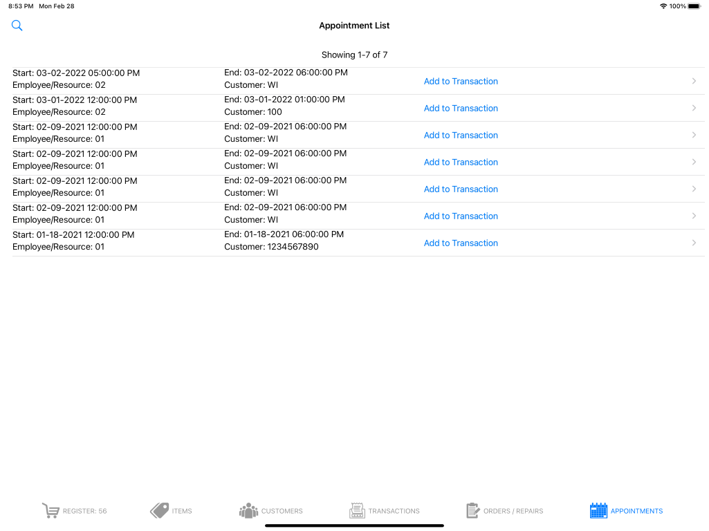
Task: Select the appointment starting 03-01-2022 12:00:00 PM
Action: [75, 100]
